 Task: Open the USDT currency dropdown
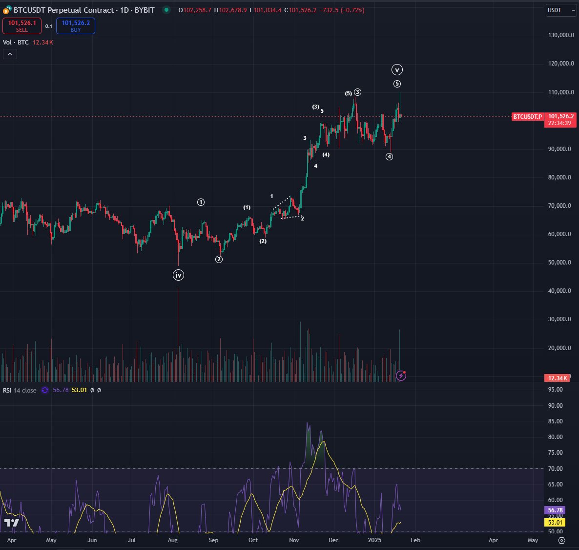tap(561, 10)
